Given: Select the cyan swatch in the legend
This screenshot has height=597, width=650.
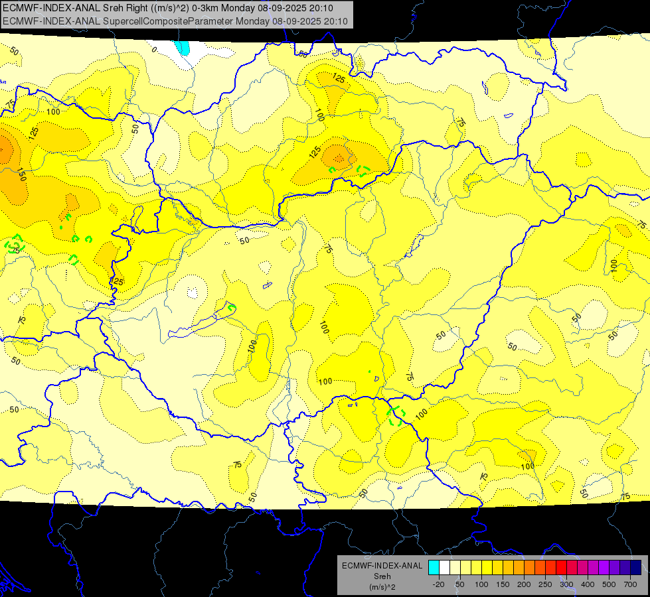Looking at the screenshot, I should click(434, 568).
